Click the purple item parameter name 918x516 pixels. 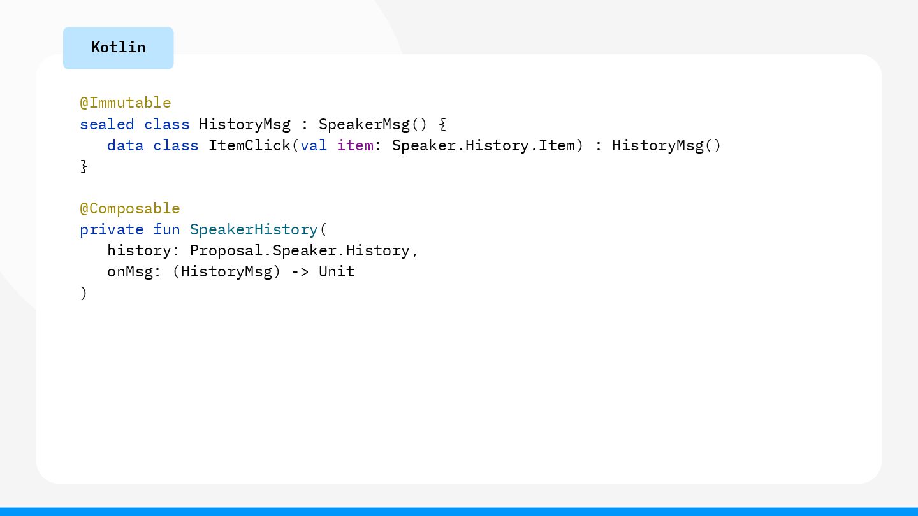coord(355,145)
